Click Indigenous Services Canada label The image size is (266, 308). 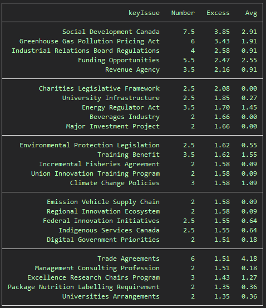pyautogui.click(x=109, y=230)
